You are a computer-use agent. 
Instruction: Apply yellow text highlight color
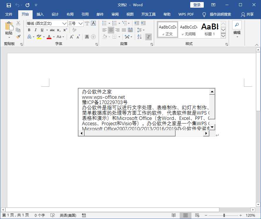click(39, 37)
